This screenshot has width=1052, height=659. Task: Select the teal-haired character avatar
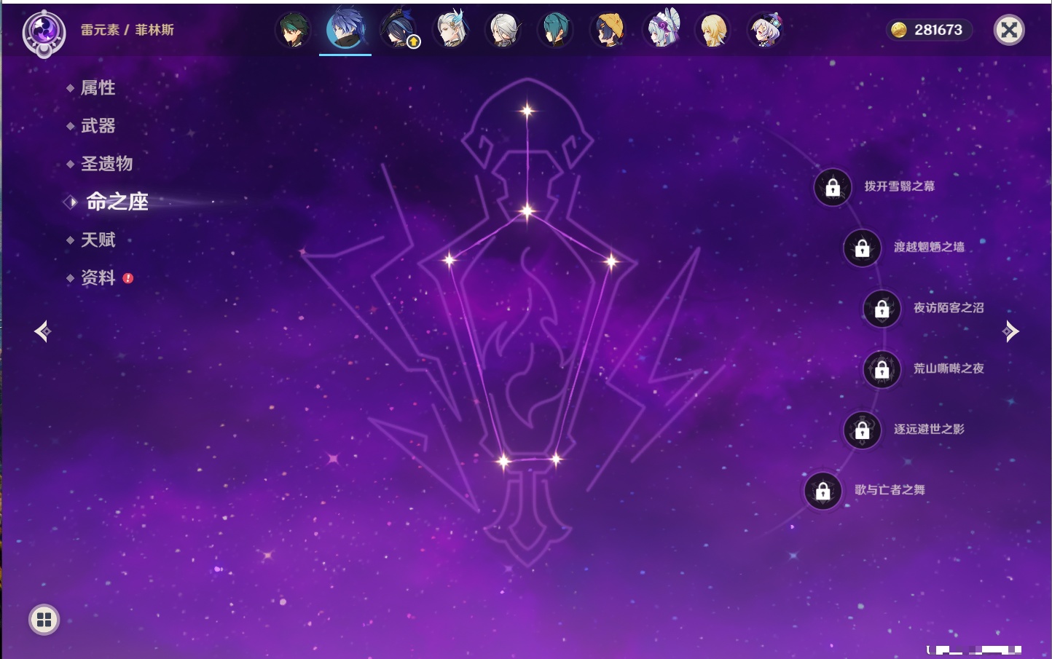[556, 30]
